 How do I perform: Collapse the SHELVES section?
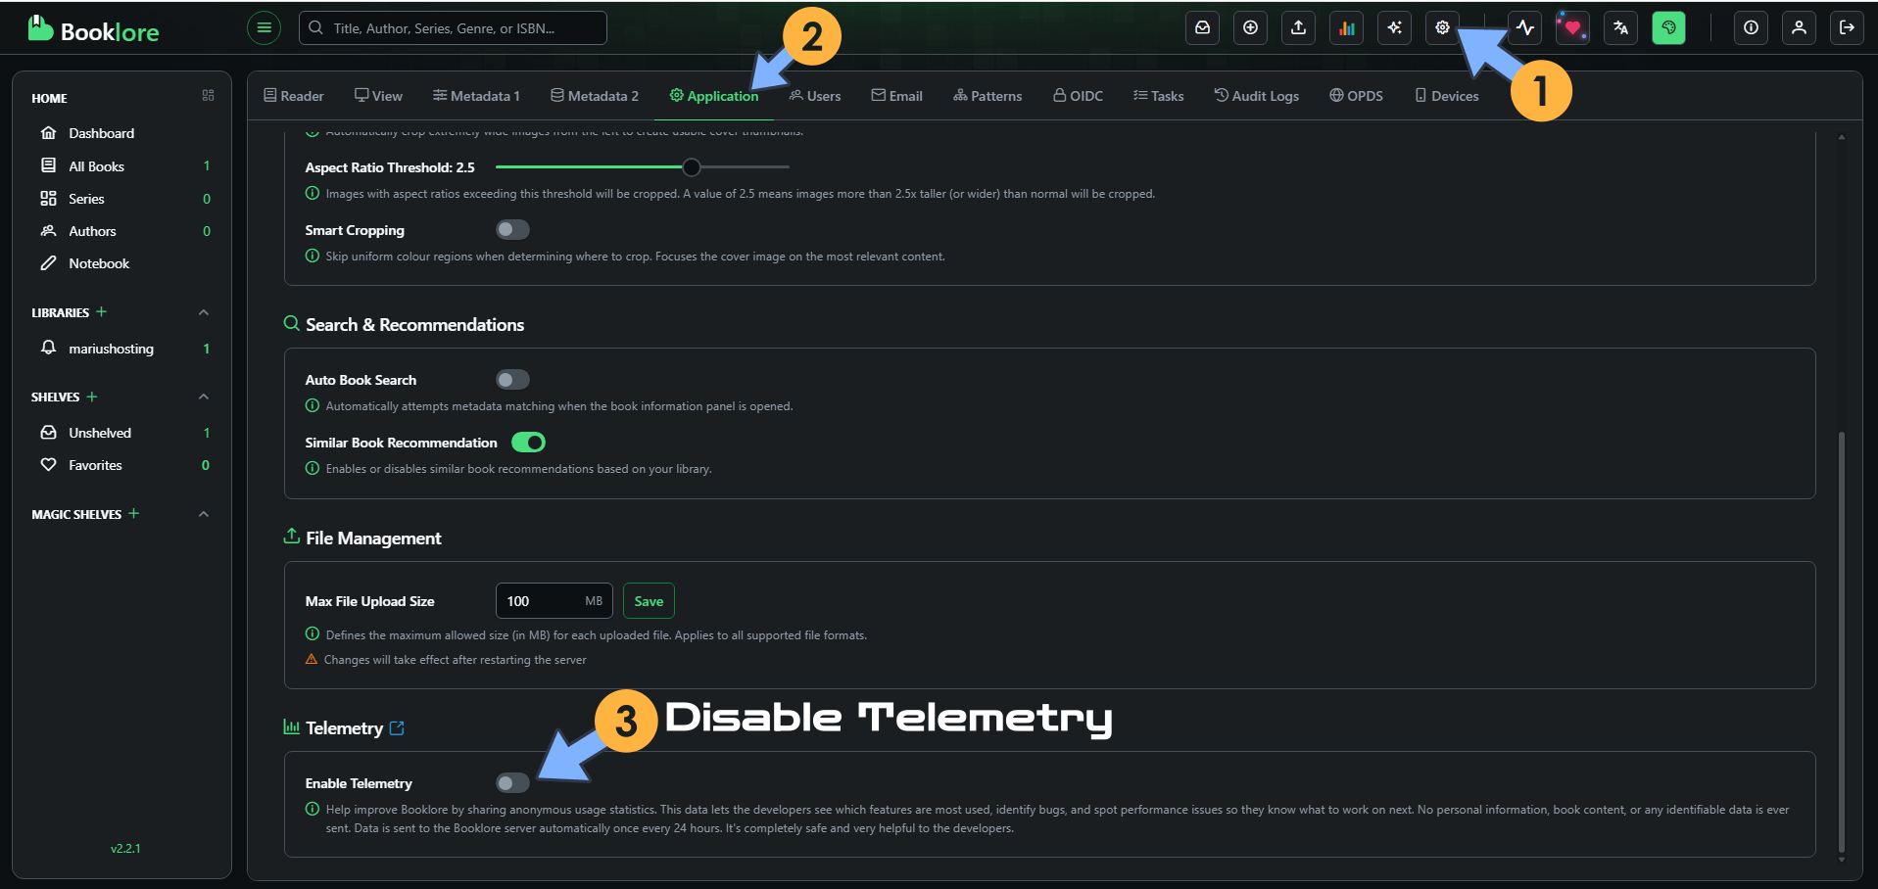click(x=203, y=397)
